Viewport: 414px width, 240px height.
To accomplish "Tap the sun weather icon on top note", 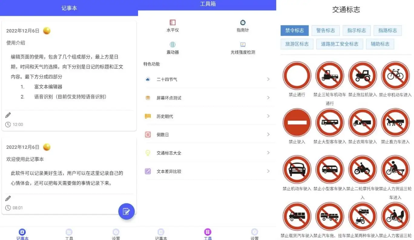I will pos(47,30).
